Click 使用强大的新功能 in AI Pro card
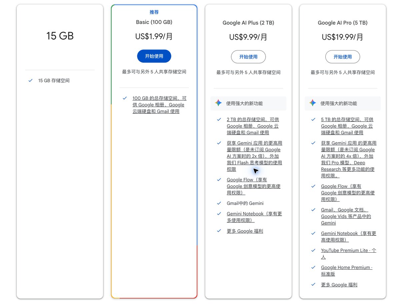400x306 pixels. (339, 103)
